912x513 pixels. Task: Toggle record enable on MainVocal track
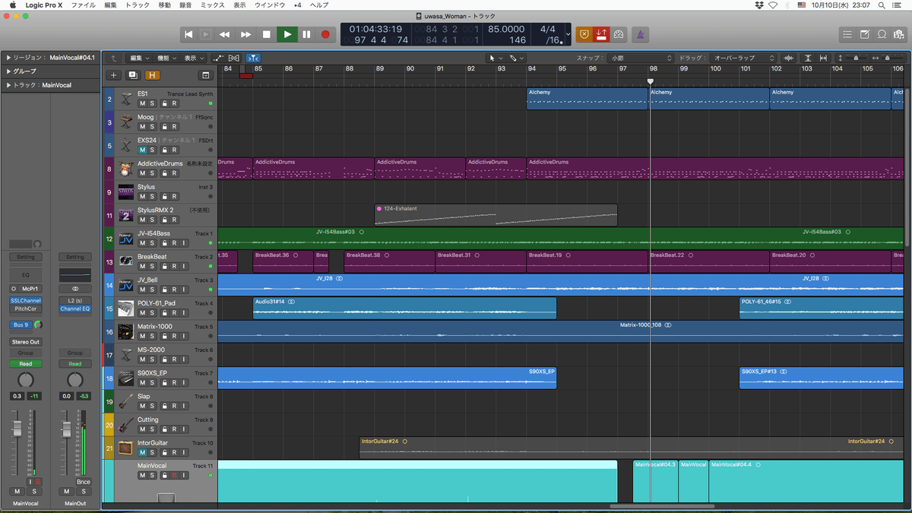pos(174,475)
